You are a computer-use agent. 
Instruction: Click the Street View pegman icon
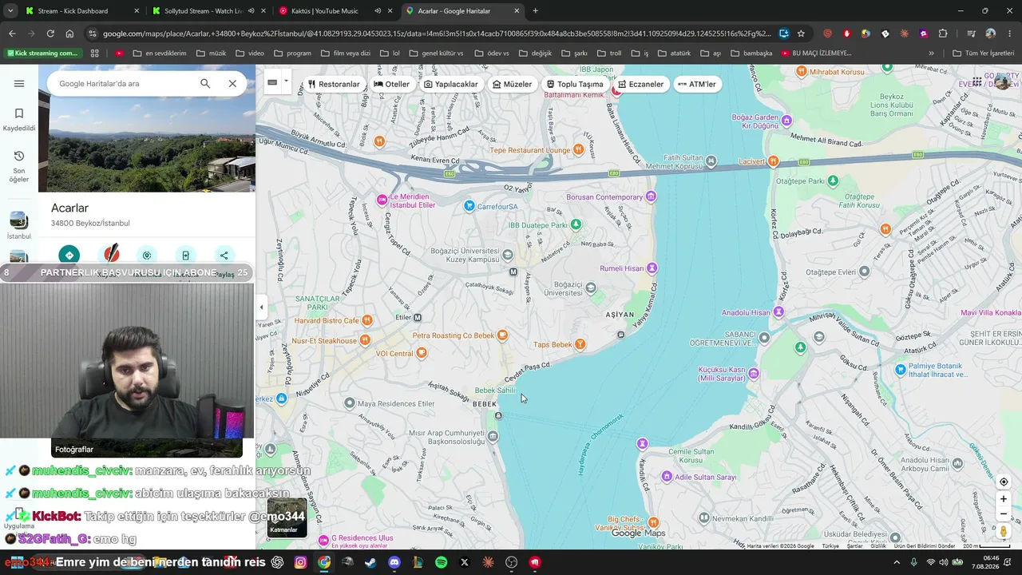tap(1004, 532)
